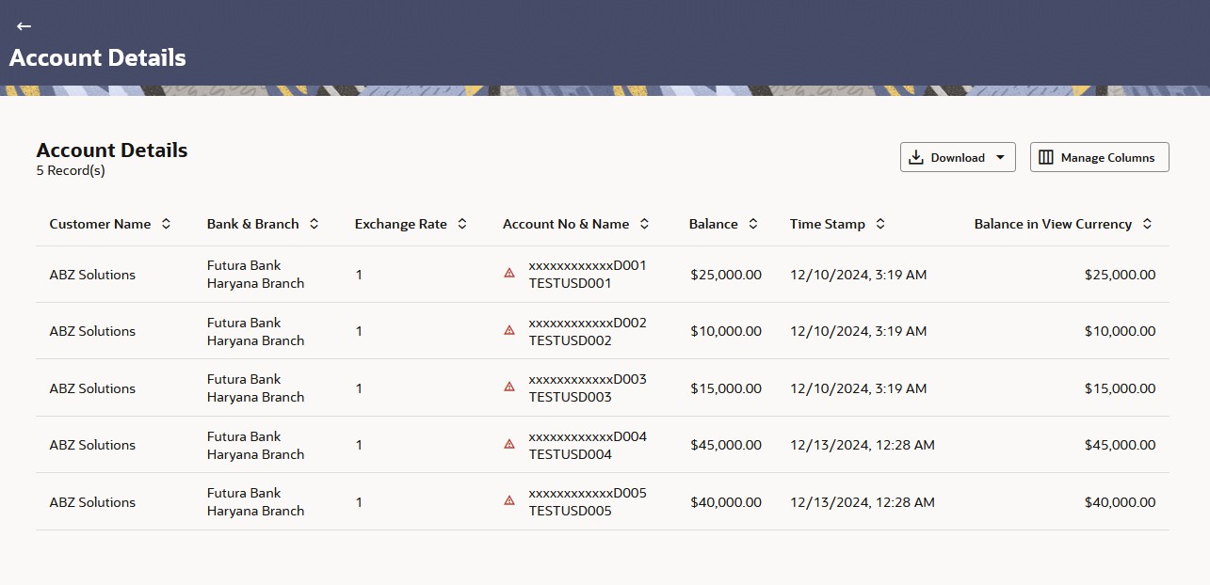
Task: Sort the table by Customer Name
Action: tap(166, 224)
